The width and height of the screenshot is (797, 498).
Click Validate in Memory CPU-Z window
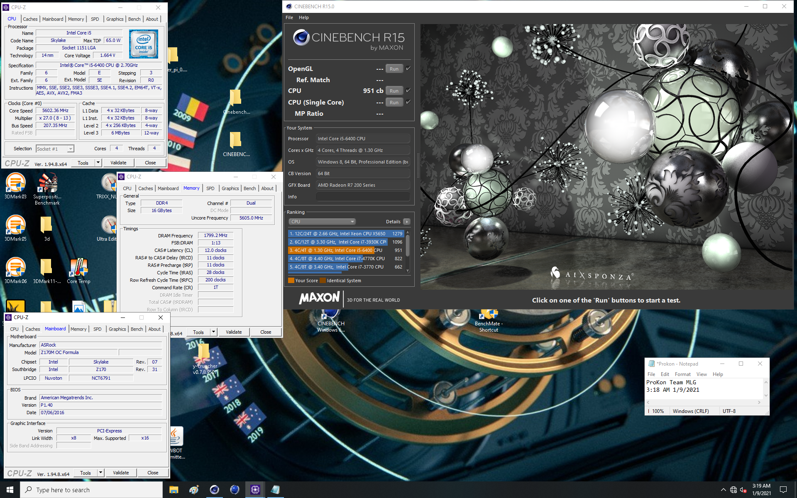234,332
